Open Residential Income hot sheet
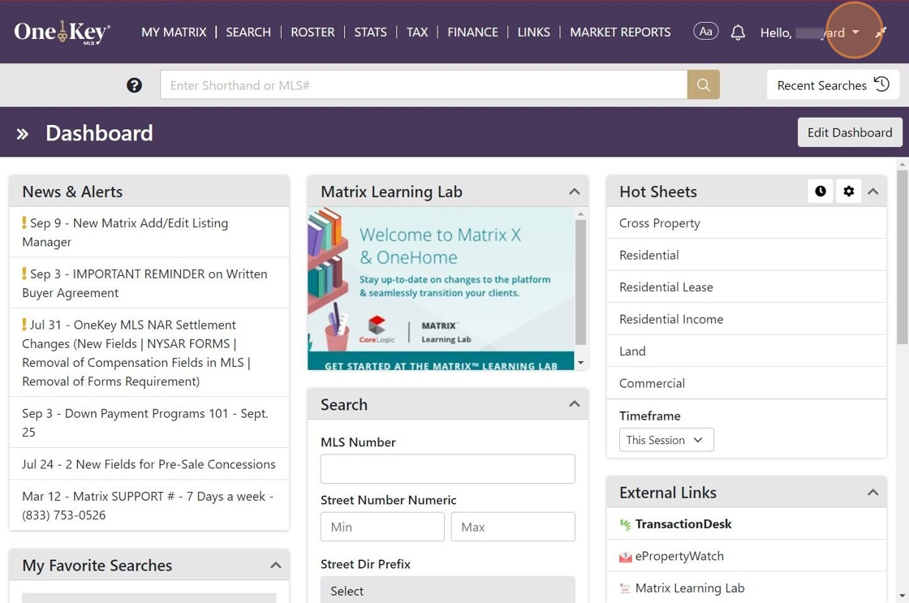This screenshot has width=909, height=603. click(746, 318)
